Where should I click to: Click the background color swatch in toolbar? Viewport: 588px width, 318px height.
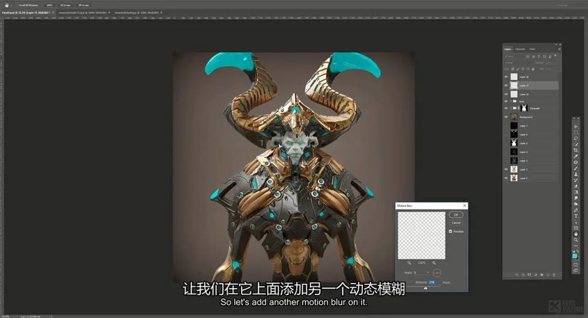[577, 258]
